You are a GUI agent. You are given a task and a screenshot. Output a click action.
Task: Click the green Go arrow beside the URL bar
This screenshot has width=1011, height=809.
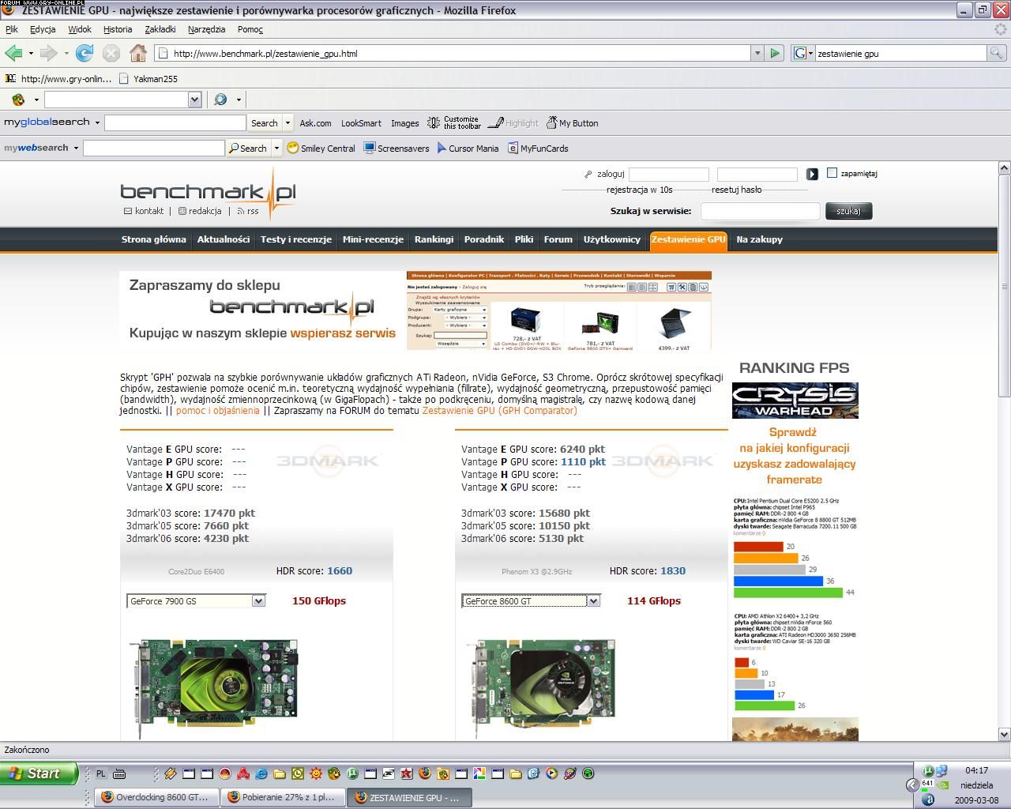(775, 53)
